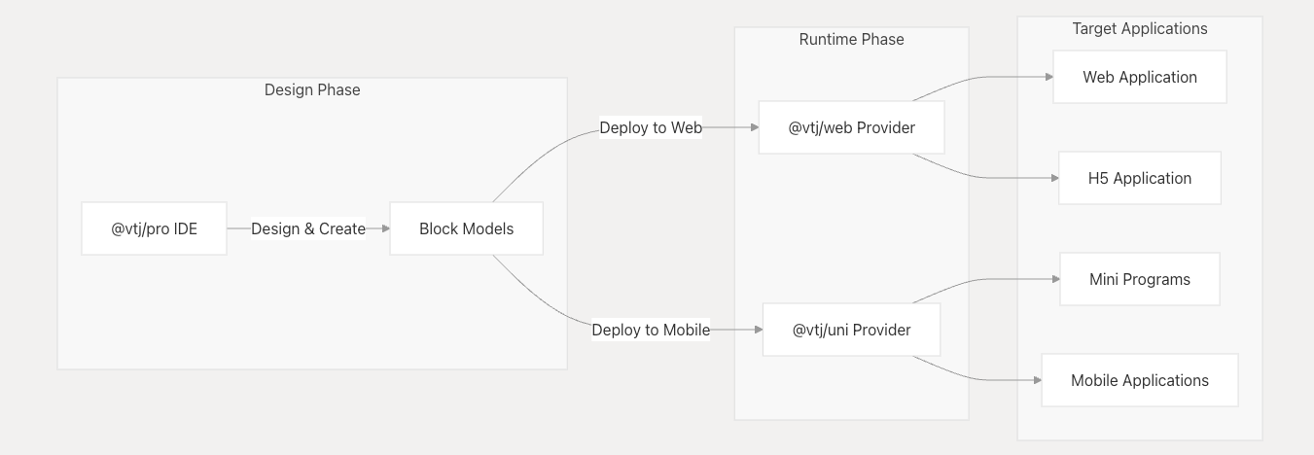1314x455 pixels.
Task: Click the Target Applications group title
Action: pos(1139,29)
